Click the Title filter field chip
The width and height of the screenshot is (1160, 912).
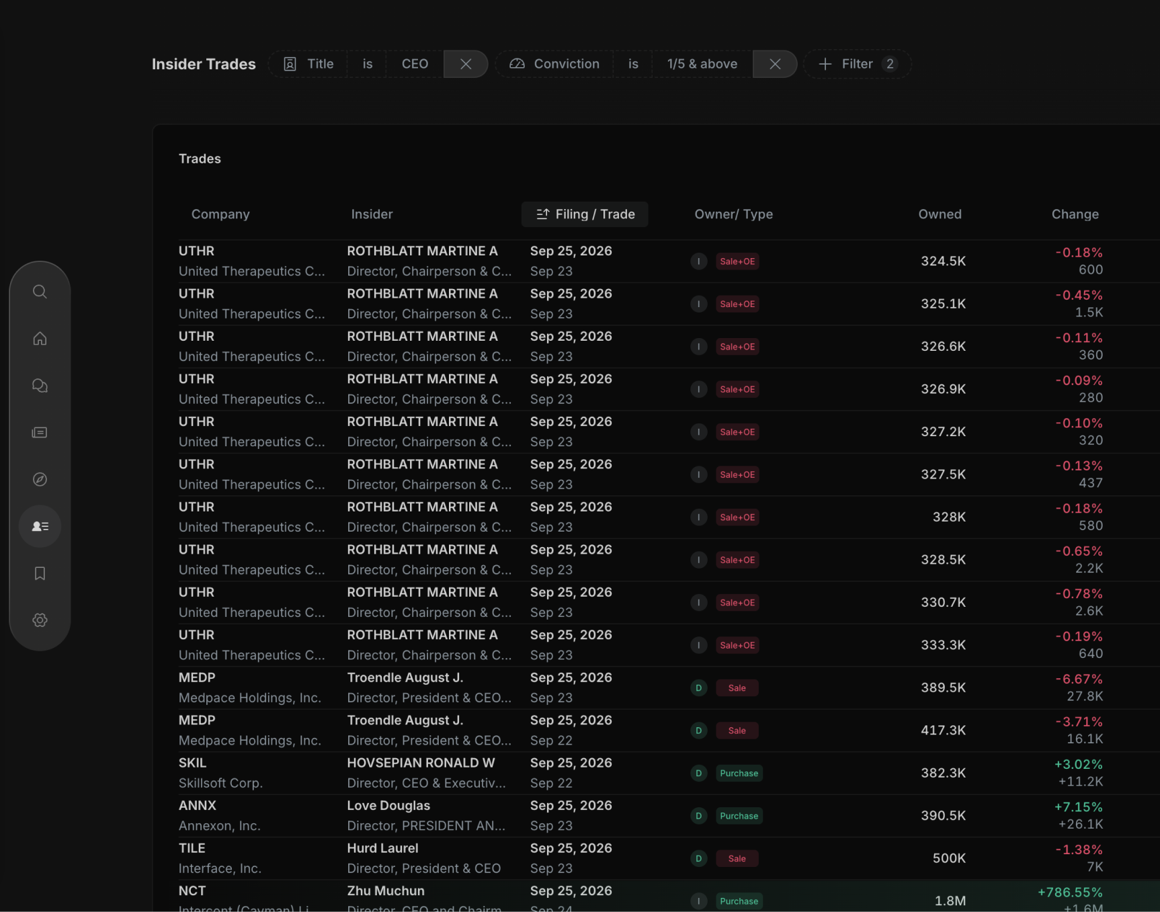tap(308, 64)
